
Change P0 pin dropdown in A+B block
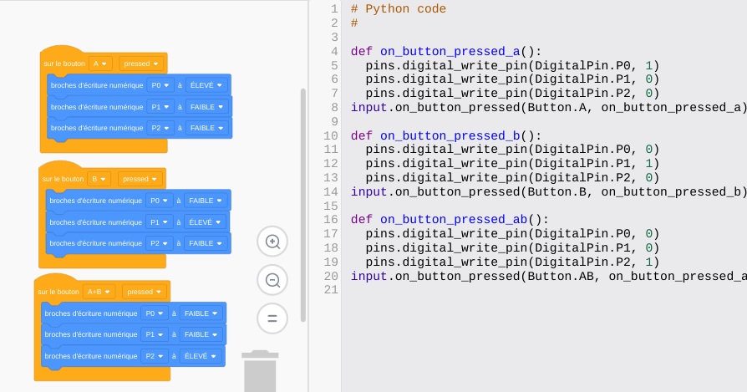click(x=155, y=313)
